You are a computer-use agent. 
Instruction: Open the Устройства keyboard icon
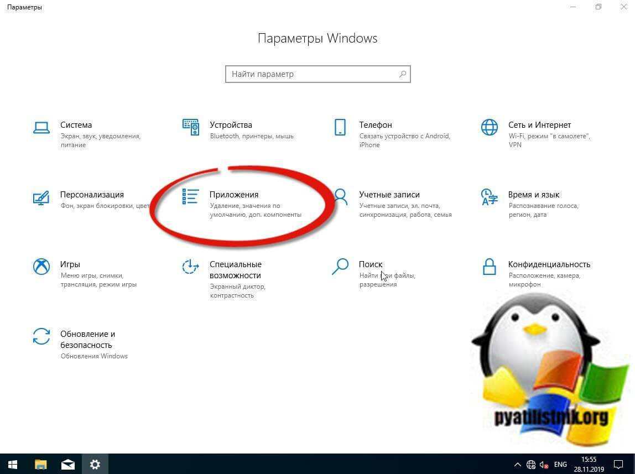coord(191,127)
